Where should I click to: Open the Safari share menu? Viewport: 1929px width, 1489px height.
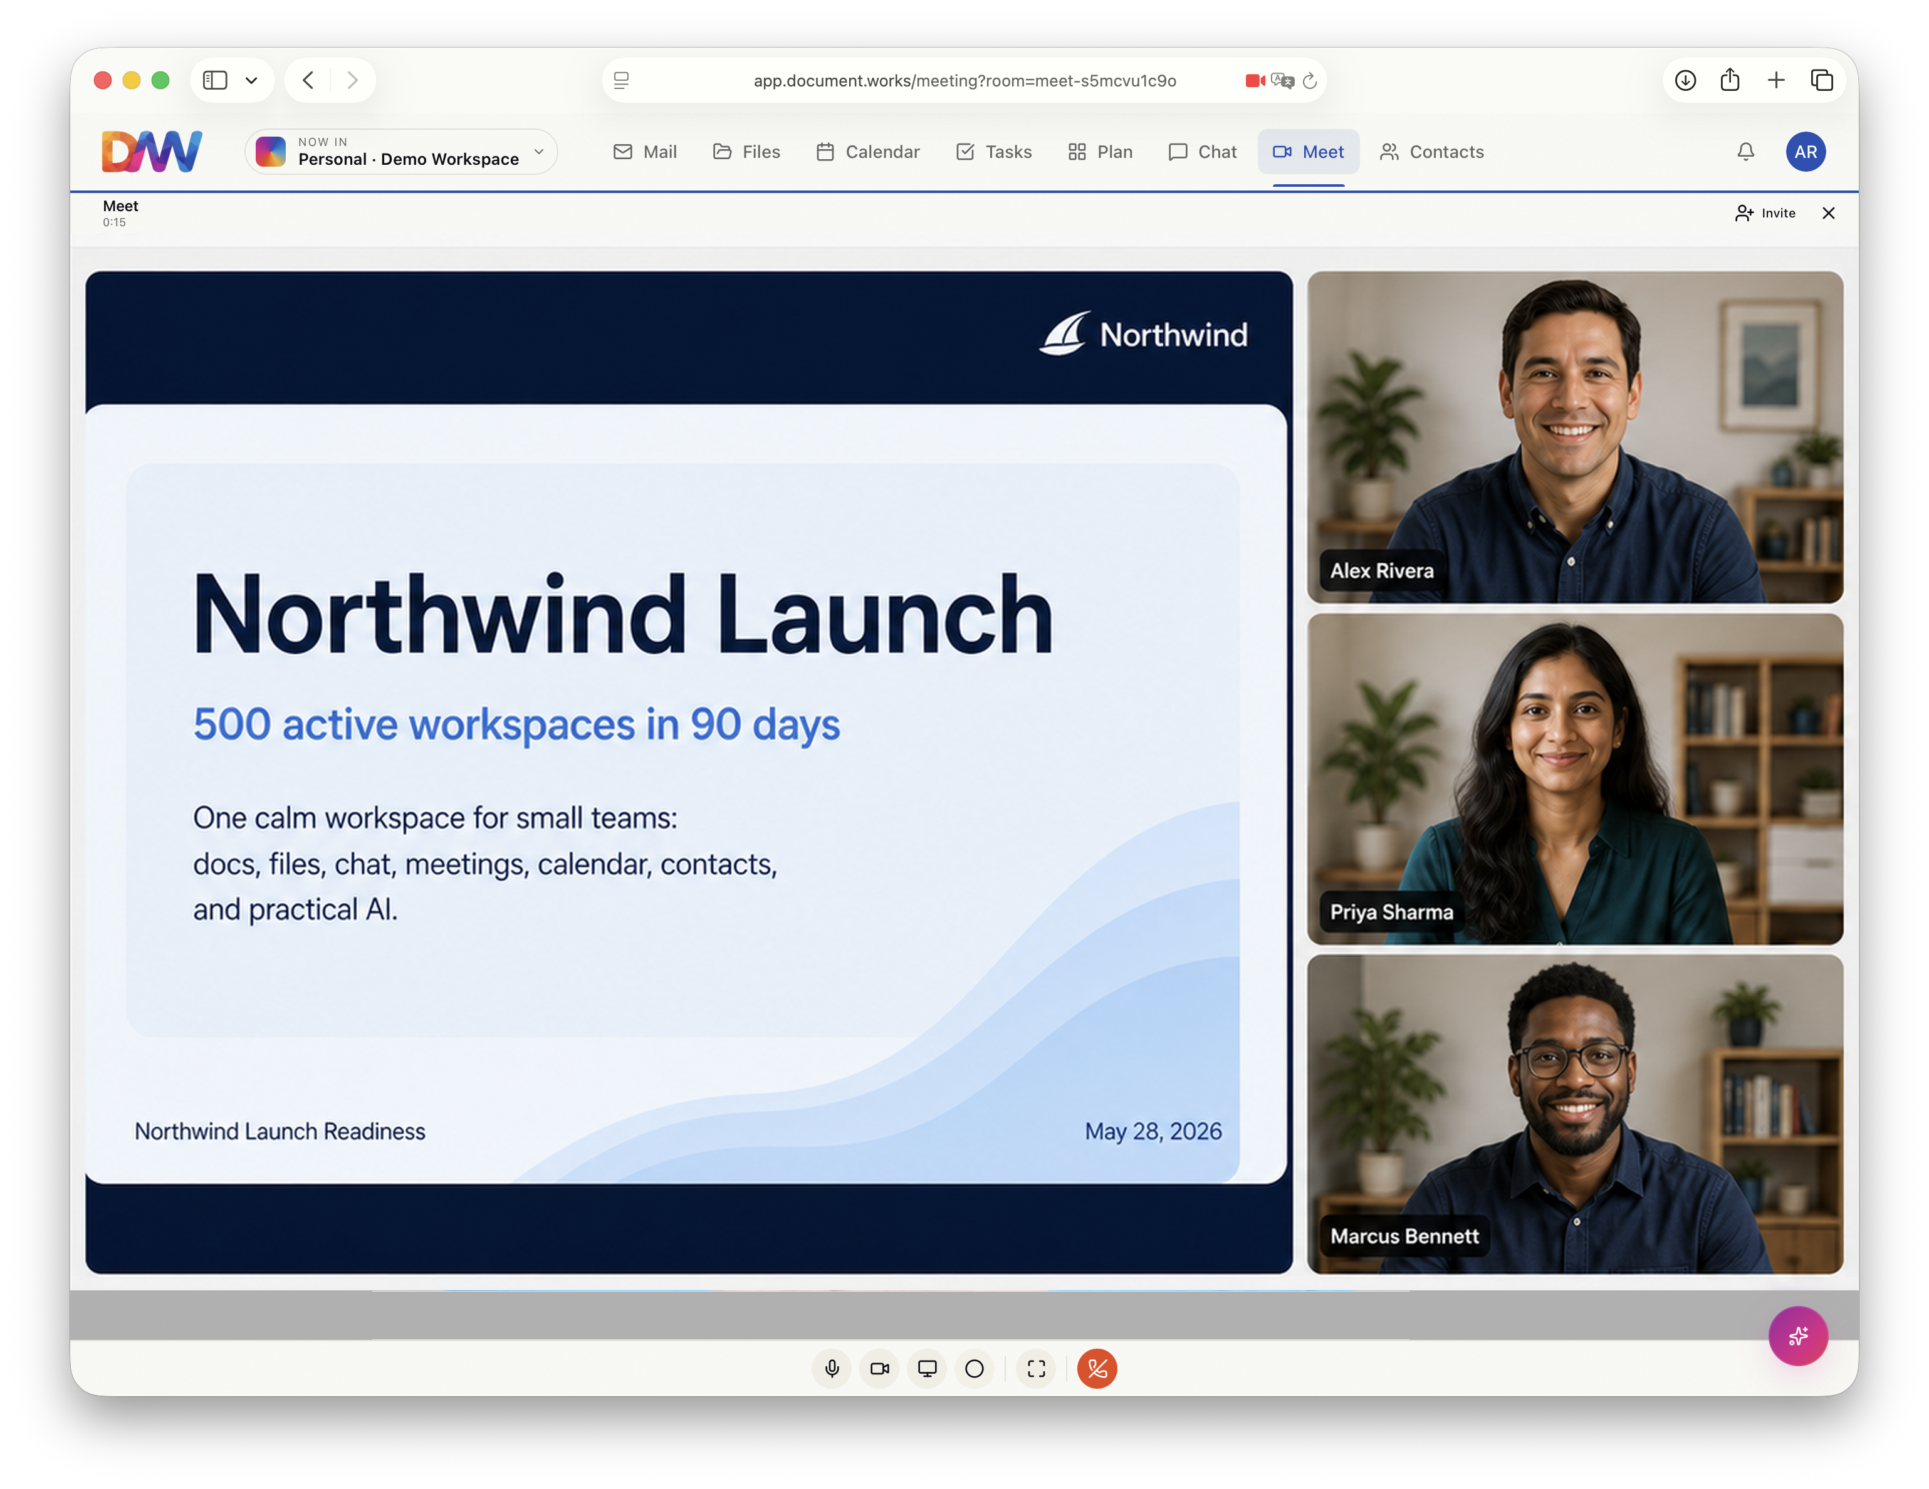pos(1729,80)
